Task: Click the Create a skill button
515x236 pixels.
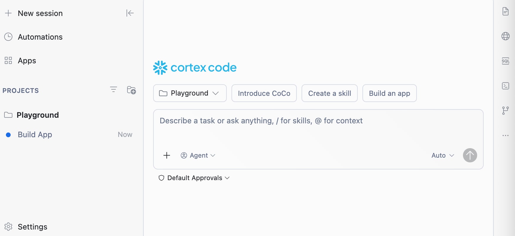Action: point(330,93)
